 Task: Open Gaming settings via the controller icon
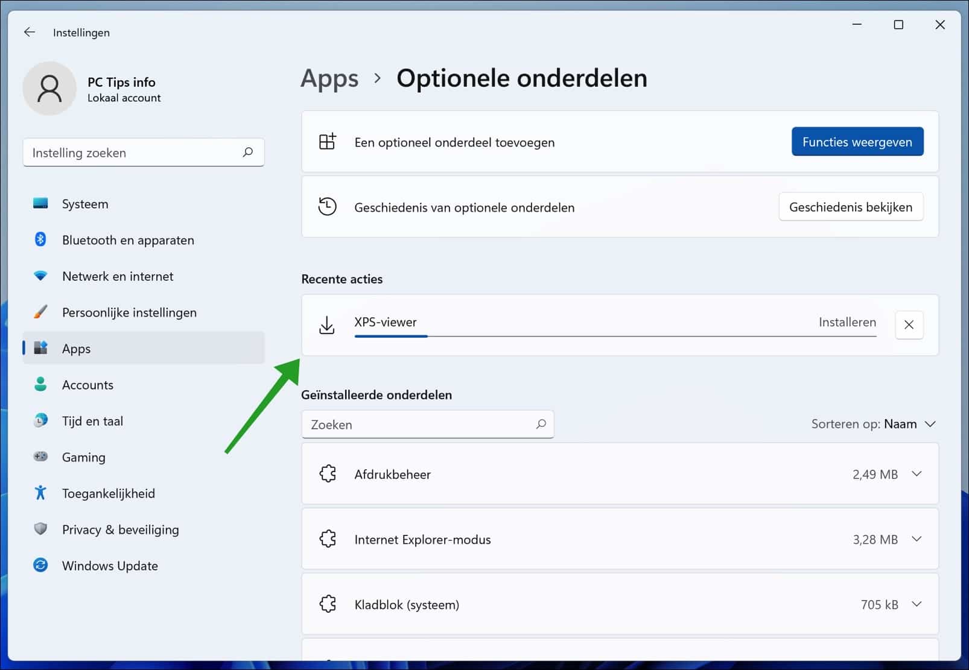pos(40,457)
